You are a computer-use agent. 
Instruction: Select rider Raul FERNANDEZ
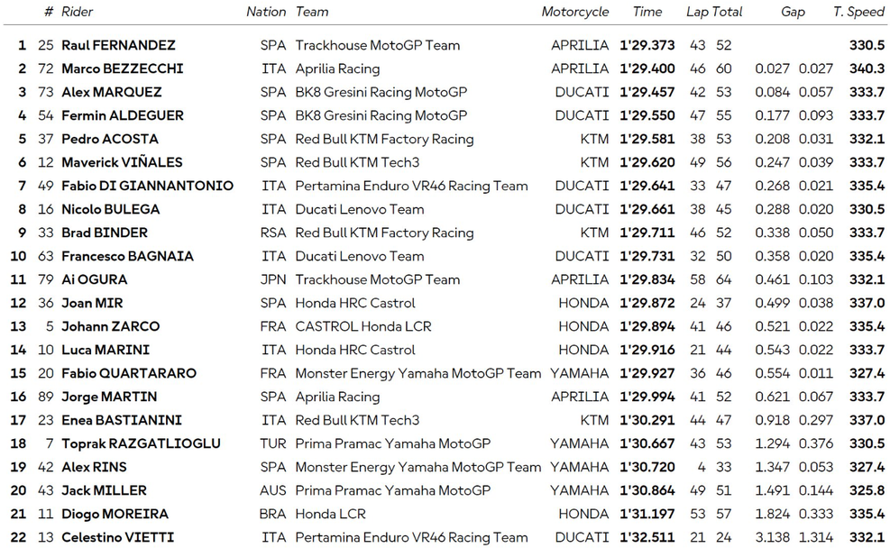(118, 45)
